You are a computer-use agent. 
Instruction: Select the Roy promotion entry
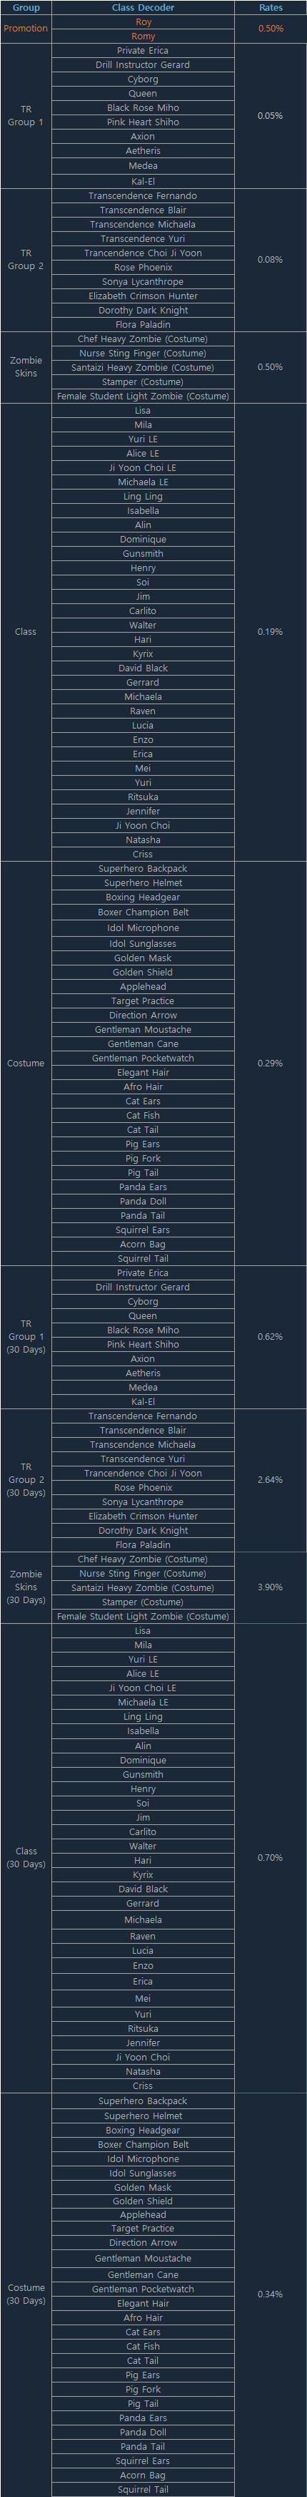pos(144,22)
